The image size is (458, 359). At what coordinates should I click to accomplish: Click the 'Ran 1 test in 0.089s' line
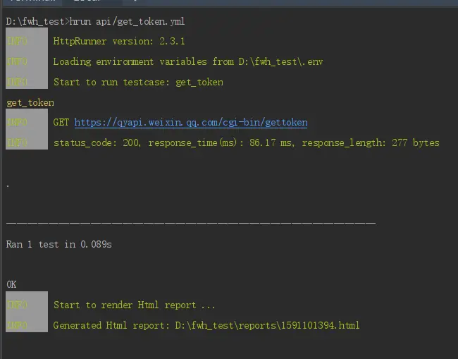point(58,245)
